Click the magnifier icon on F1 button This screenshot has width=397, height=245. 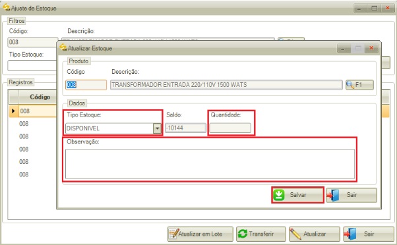(350, 85)
